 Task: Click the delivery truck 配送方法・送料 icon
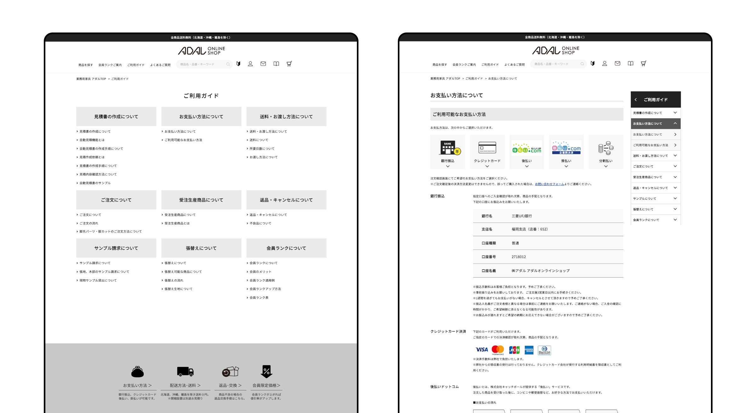[x=185, y=372]
